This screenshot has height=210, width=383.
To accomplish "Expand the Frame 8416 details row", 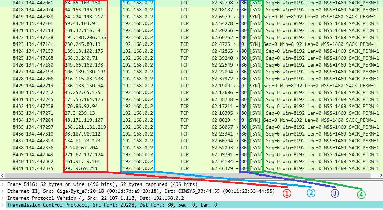I will pos(3,184).
